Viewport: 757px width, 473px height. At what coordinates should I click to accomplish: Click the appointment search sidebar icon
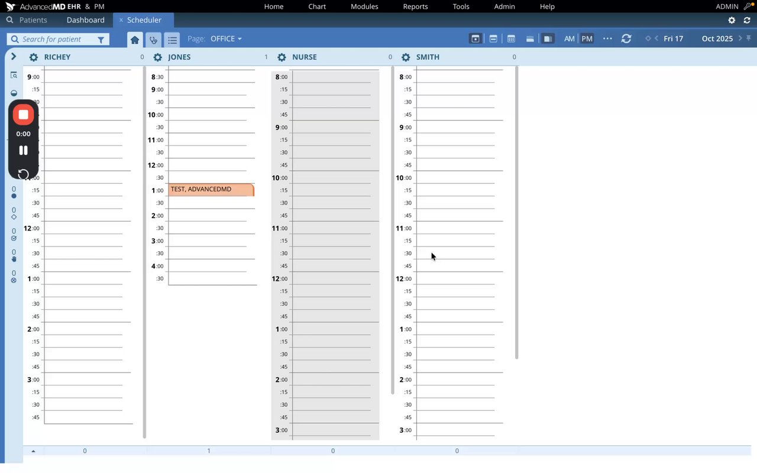(x=14, y=76)
